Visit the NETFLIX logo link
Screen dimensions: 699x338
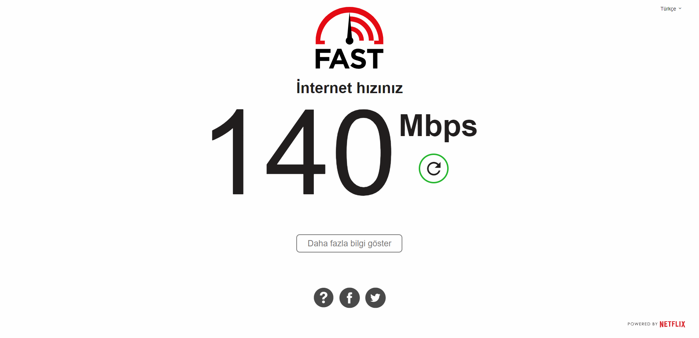click(672, 324)
